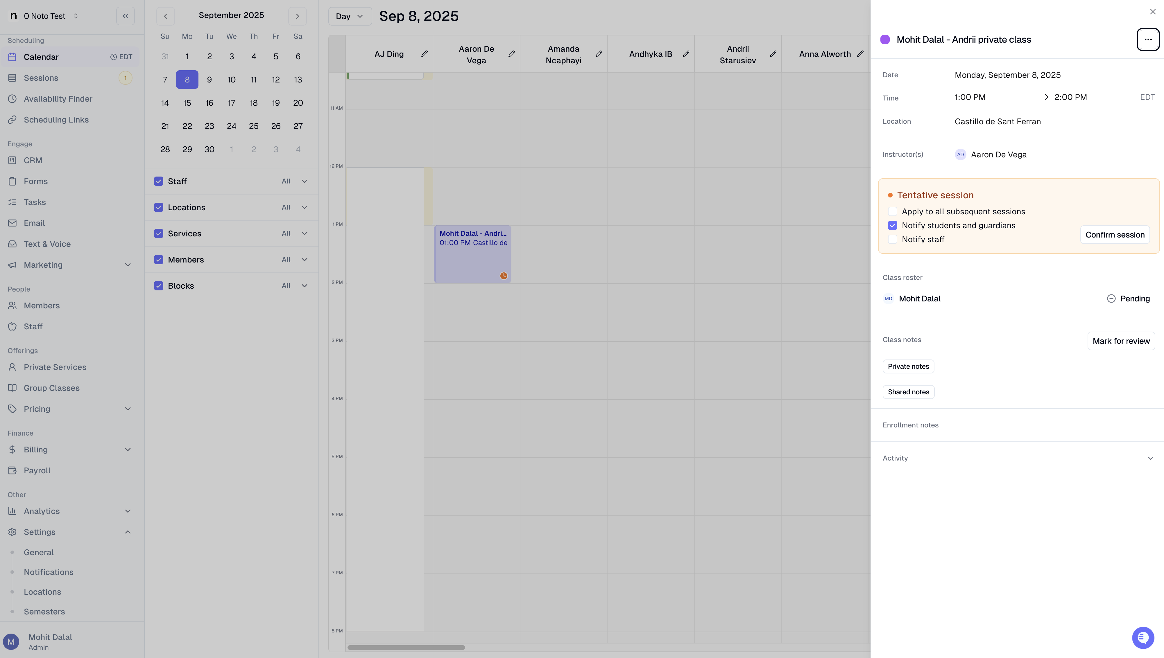1164x658 pixels.
Task: Check Apply to all subsequent sessions
Action: 892,211
